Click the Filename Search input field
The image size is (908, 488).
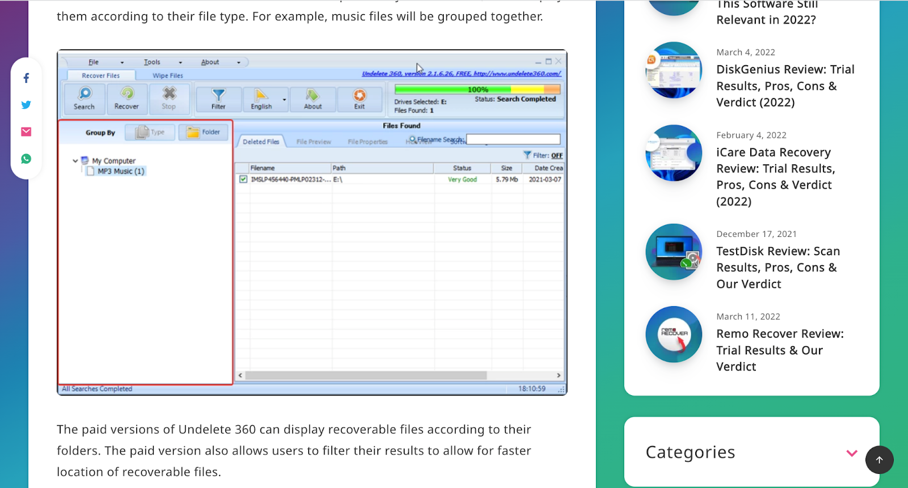(x=513, y=139)
